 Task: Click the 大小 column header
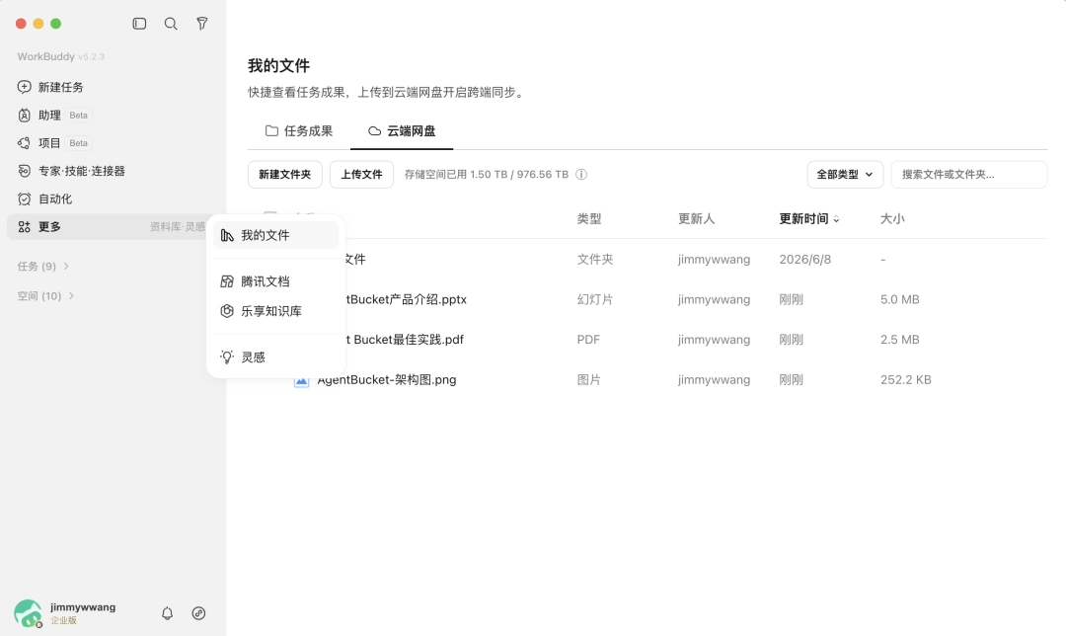tap(892, 219)
